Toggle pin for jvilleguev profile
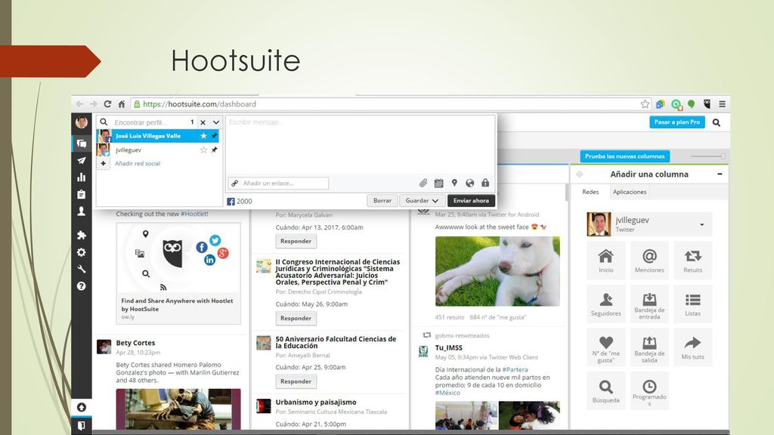 214,150
